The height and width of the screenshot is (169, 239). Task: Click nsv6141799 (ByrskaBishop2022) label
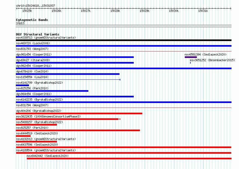(x=39, y=83)
